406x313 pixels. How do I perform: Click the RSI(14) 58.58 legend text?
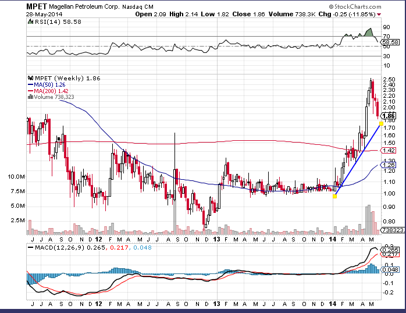[58, 22]
